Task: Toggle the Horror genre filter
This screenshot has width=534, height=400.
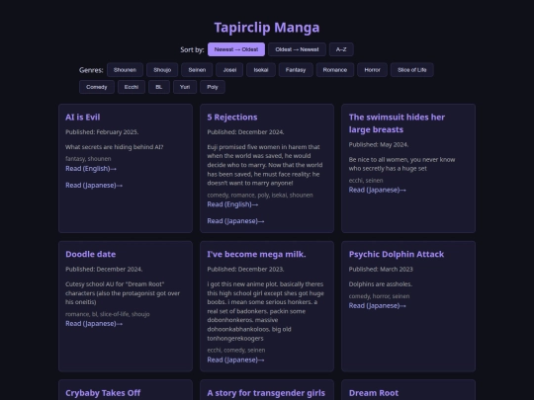Action: click(372, 70)
